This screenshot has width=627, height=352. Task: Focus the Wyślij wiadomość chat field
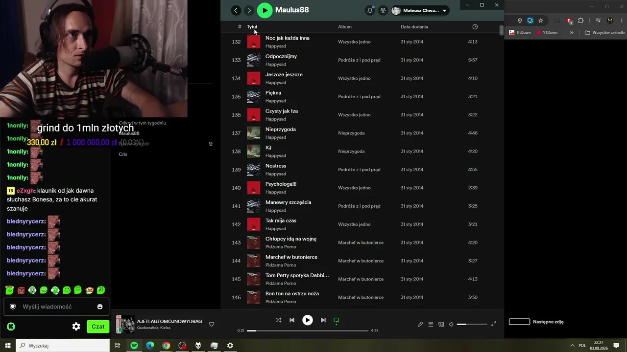pyautogui.click(x=57, y=307)
